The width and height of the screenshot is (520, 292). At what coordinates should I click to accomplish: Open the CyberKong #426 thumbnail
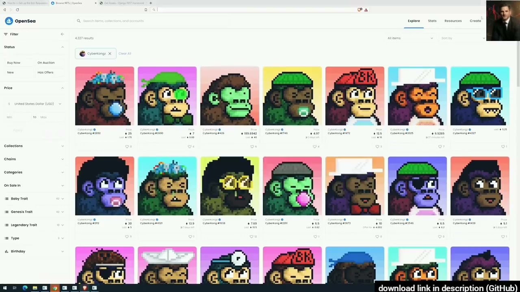pyautogui.click(x=230, y=96)
